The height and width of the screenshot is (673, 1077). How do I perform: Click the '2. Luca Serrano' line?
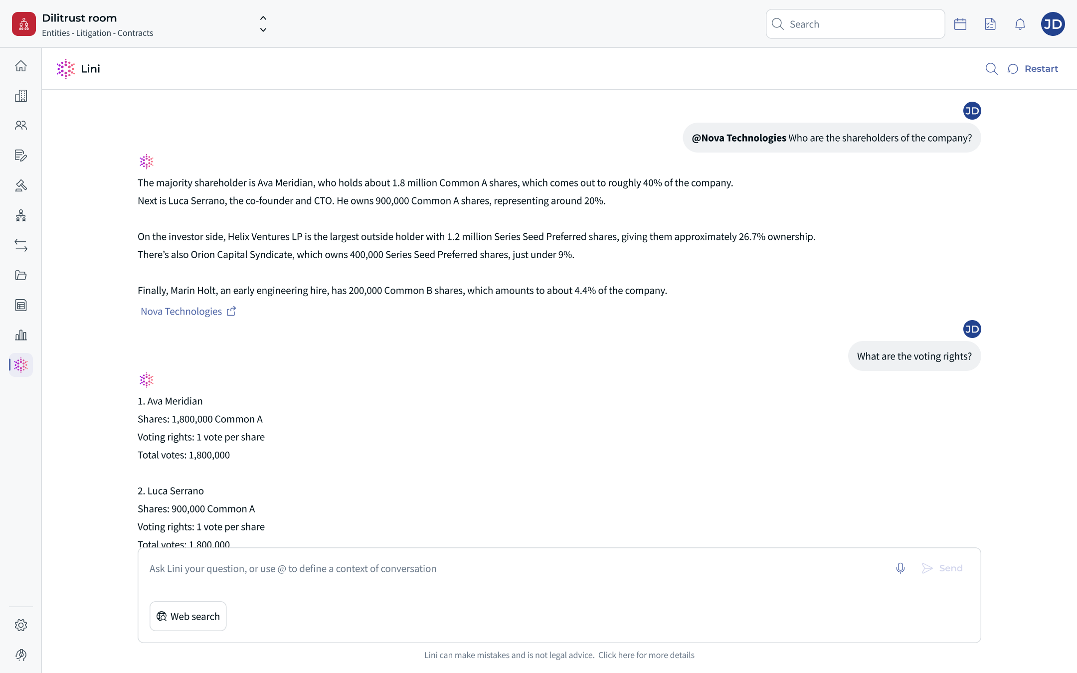[x=171, y=491]
